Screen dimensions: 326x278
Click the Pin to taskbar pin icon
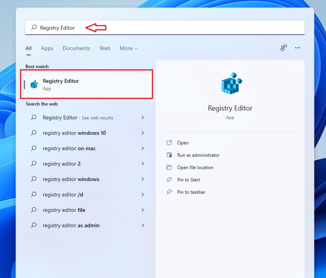[169, 192]
